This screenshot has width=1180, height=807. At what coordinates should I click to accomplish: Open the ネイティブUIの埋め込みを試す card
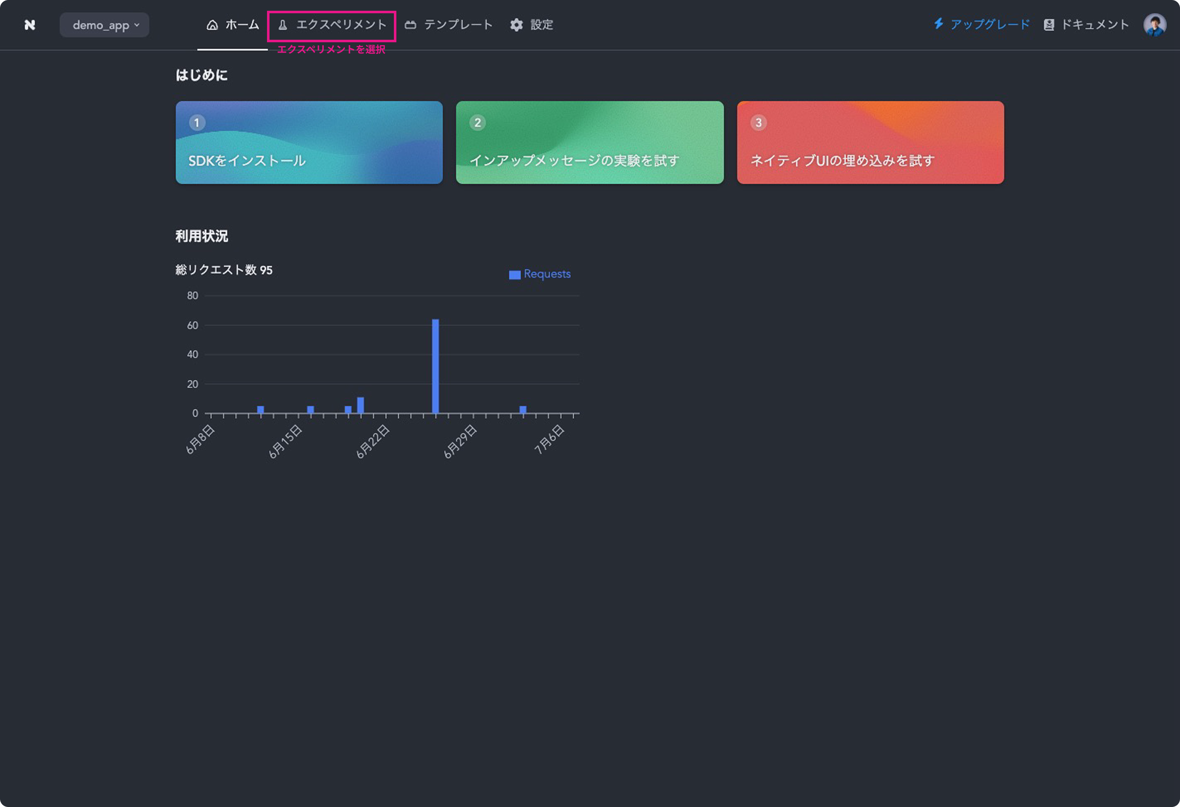tap(870, 143)
